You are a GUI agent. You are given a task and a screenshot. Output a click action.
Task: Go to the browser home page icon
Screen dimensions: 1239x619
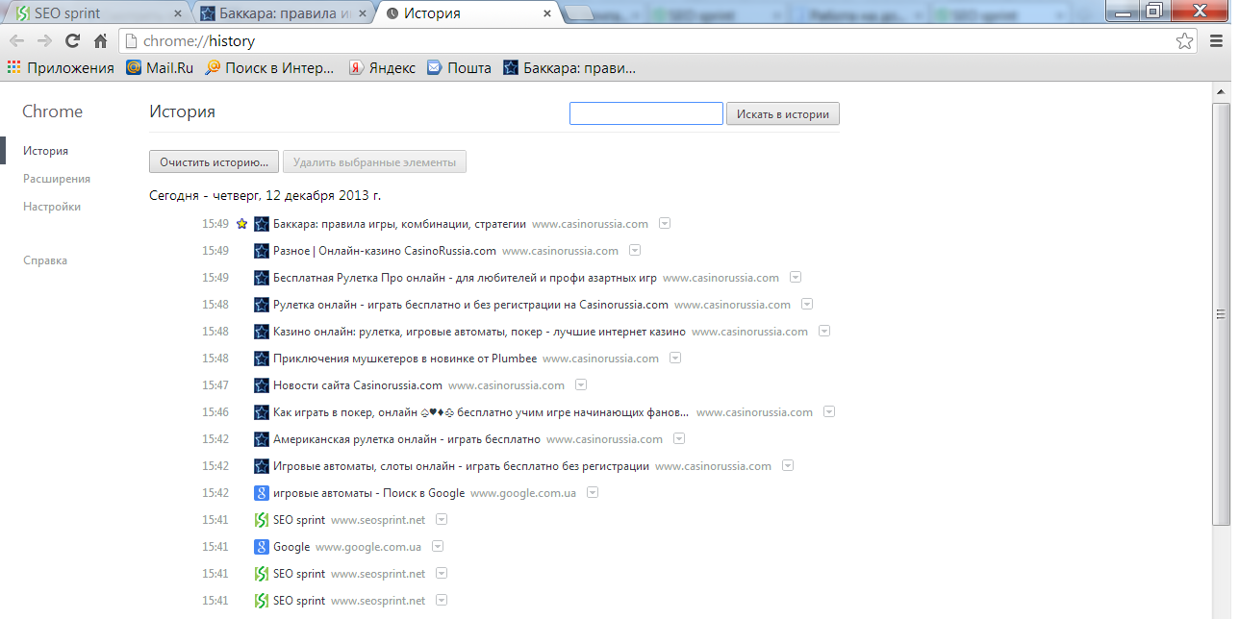[x=100, y=41]
